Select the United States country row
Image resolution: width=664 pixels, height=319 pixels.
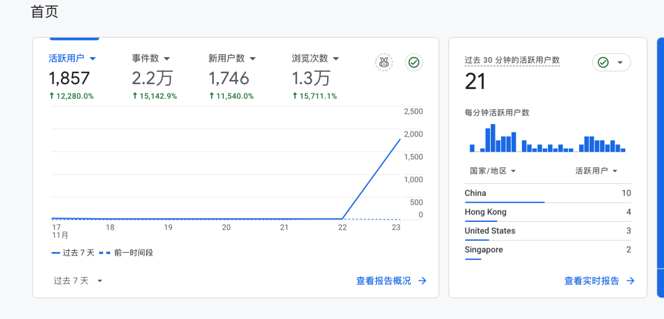pyautogui.click(x=548, y=231)
